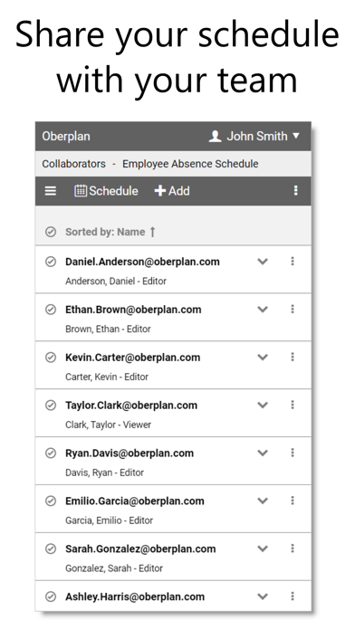Expand the Kevin.Carter row chevron

263,358
